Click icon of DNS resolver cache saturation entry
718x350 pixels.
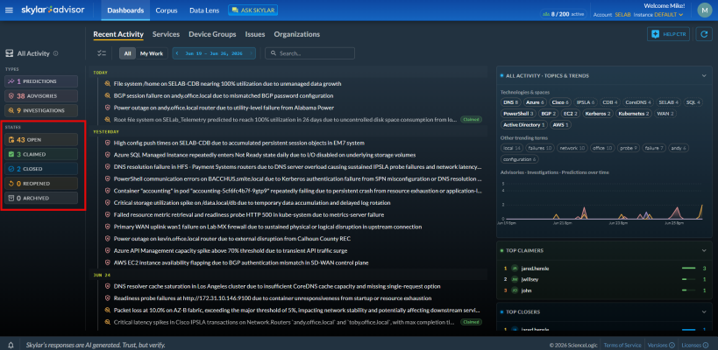pyautogui.click(x=108, y=286)
